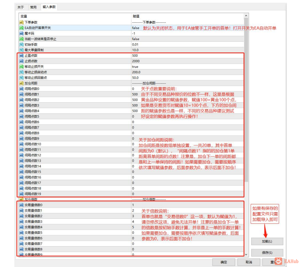Viewport: 302px width, 267px height.
Task: Click the 交易量倍数0 integer icon
Action: pos(21,205)
